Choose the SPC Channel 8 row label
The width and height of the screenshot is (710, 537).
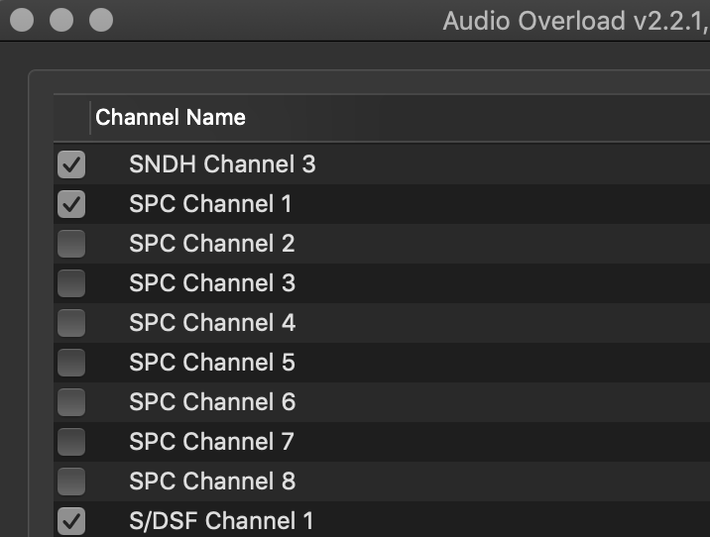pos(211,482)
